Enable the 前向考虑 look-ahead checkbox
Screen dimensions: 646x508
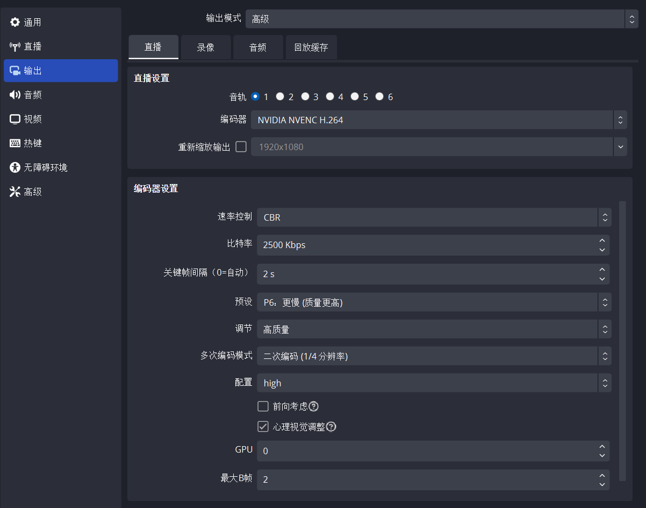pos(263,406)
